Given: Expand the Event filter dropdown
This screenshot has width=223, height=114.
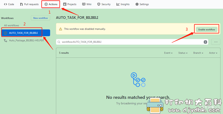Looking at the screenshot, I should 168,53.
